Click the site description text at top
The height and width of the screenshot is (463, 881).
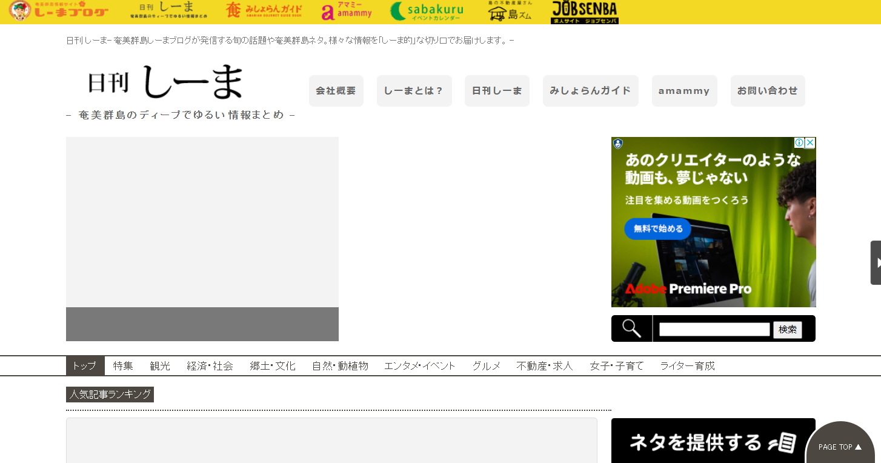[x=290, y=41]
